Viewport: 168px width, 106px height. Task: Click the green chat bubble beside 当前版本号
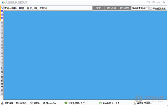66,103
